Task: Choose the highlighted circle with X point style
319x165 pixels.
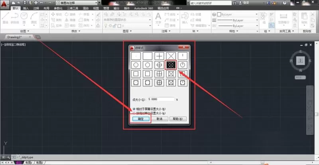Action: coord(171,65)
